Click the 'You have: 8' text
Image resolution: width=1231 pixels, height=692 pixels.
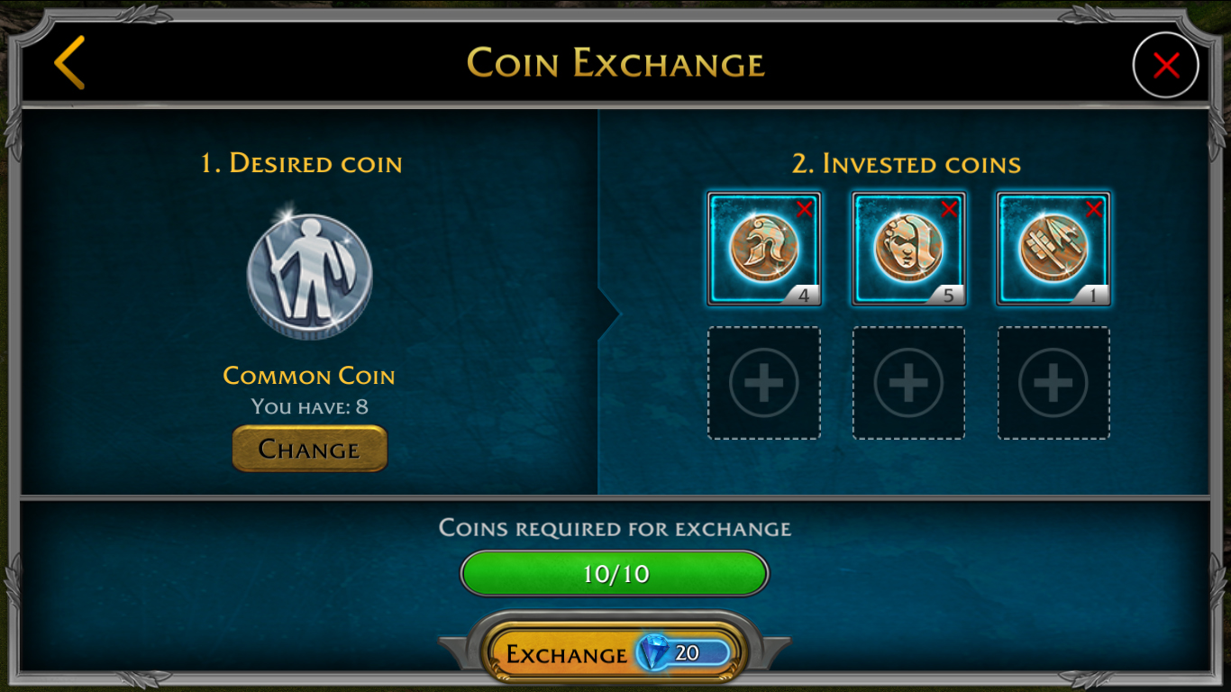coord(310,406)
